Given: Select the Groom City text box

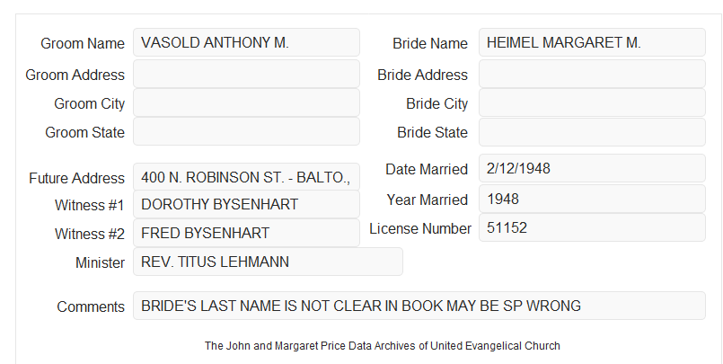Looking at the screenshot, I should coord(246,102).
